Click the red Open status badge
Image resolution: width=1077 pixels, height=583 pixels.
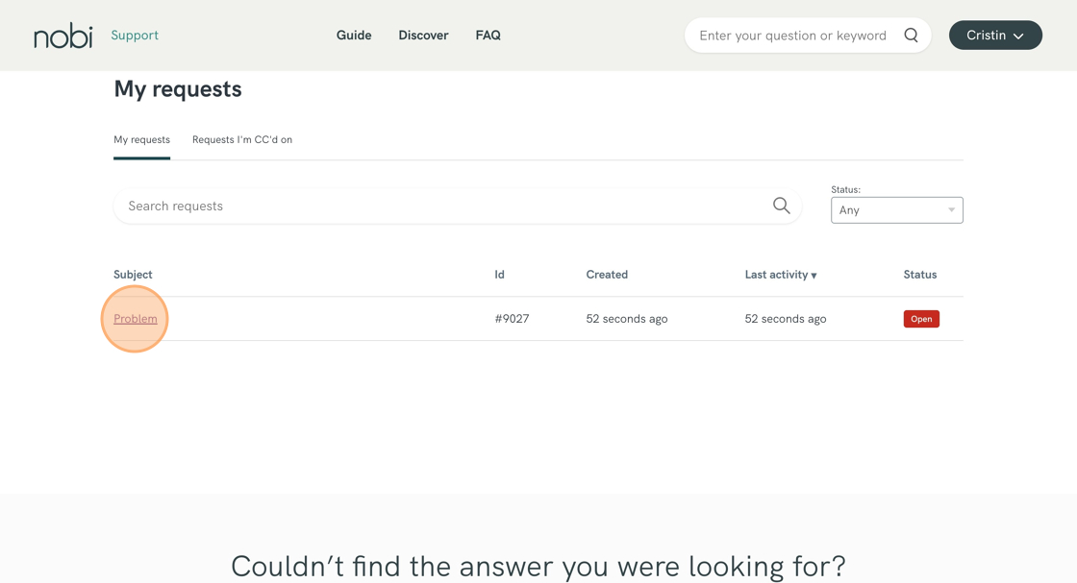coord(921,319)
